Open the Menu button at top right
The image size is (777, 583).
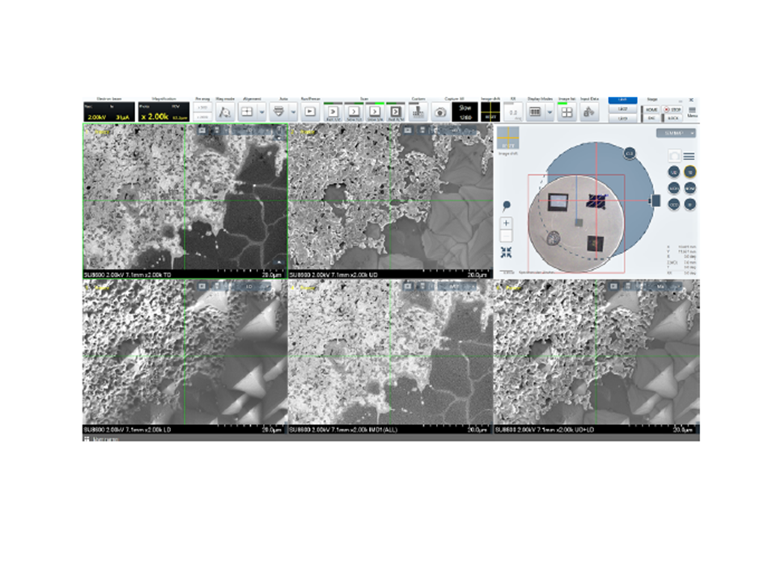tap(692, 112)
